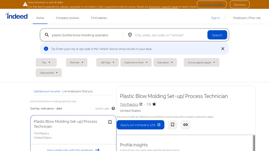This screenshot has width=269, height=151.
Task: Click How to update button
Action: [212, 5]
